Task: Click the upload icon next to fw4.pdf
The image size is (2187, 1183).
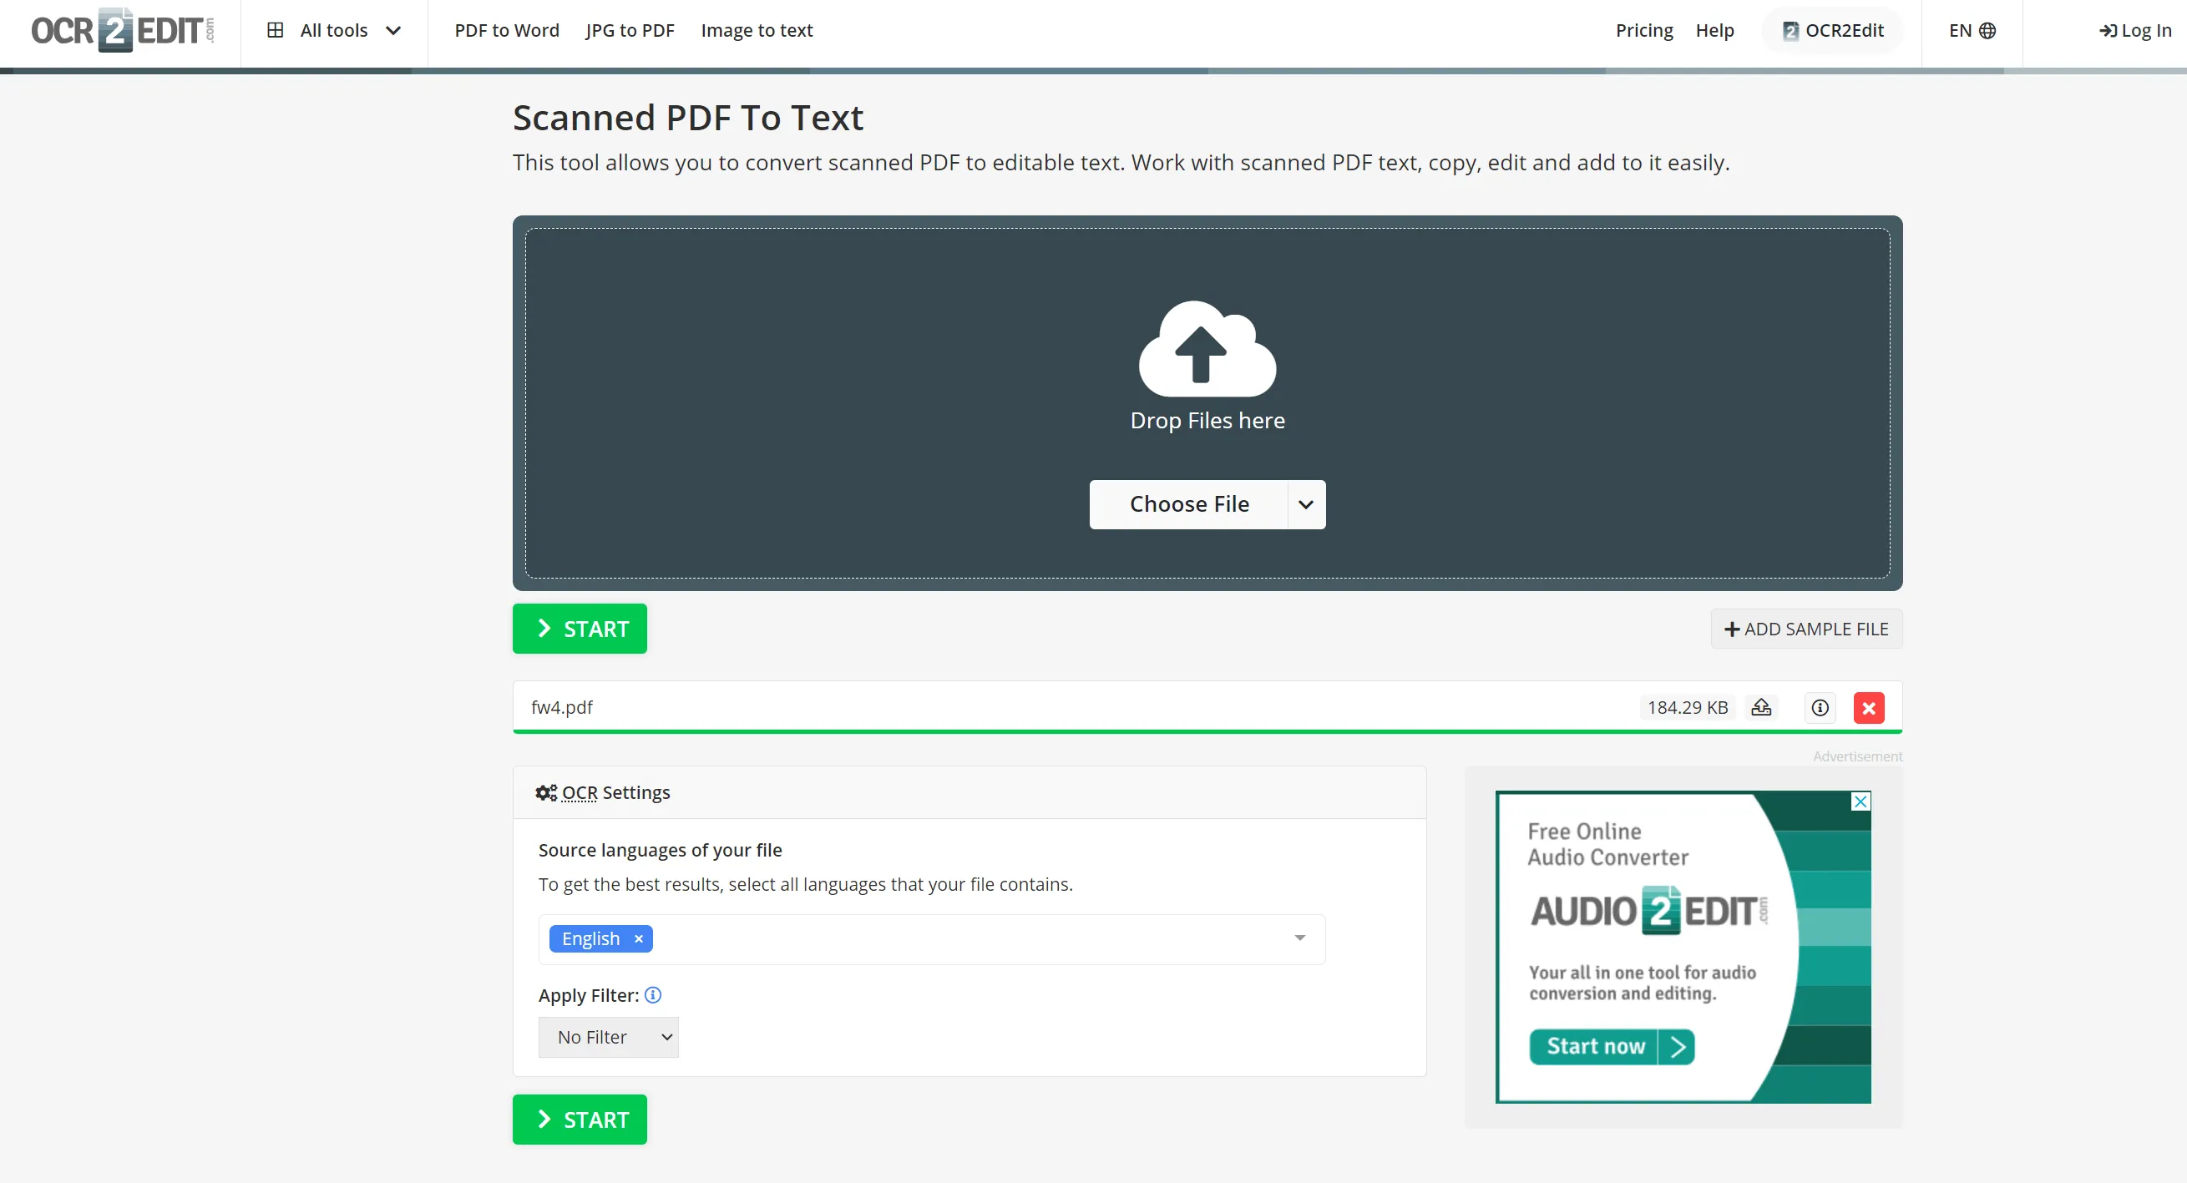Action: tap(1763, 706)
